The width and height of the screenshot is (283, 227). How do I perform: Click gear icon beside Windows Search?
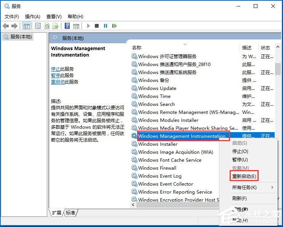134,104
